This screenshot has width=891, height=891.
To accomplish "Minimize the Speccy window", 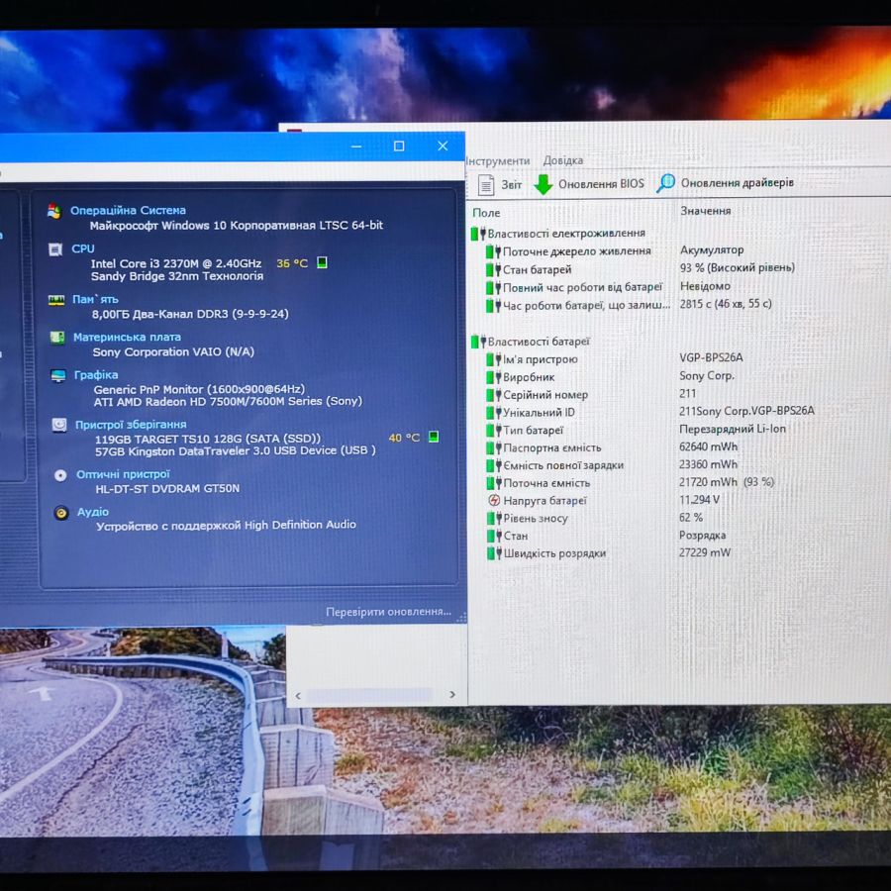I will (356, 147).
